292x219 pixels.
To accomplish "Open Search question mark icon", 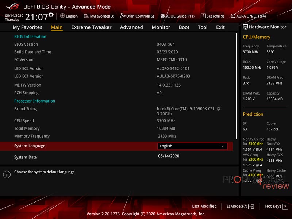I will (x=203, y=16).
